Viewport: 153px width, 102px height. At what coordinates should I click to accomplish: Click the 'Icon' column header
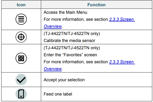(21, 5)
